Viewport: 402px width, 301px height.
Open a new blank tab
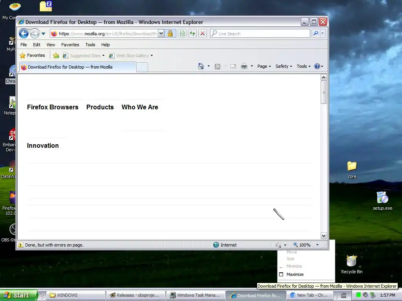click(142, 67)
